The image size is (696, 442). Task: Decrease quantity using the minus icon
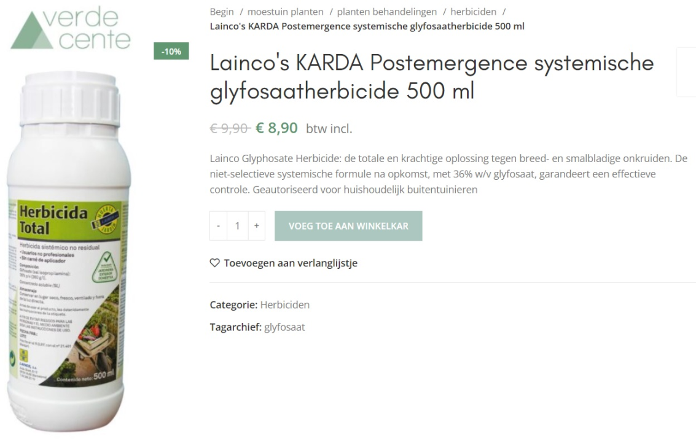pyautogui.click(x=217, y=225)
